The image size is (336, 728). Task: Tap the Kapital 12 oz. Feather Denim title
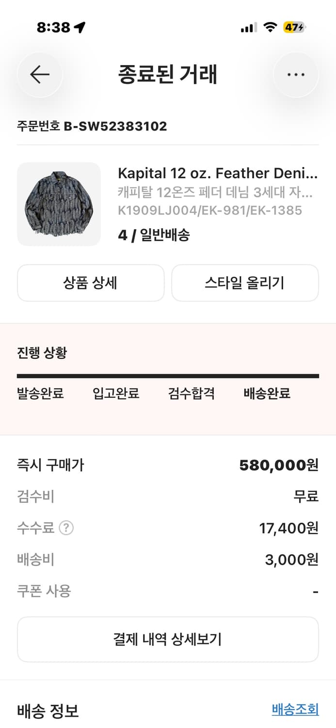[x=218, y=173]
